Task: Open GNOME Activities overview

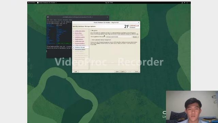Action: [x=32, y=3]
